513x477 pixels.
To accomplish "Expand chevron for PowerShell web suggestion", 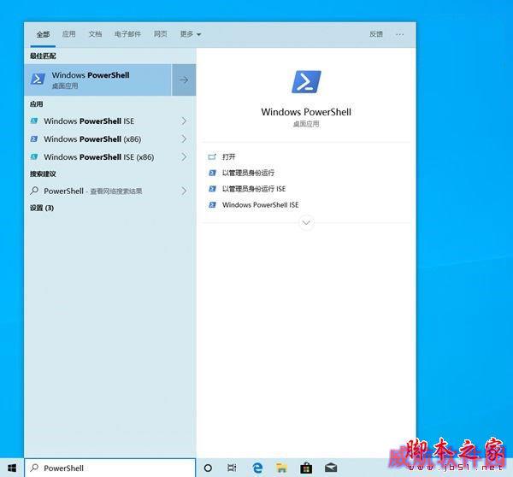I will point(184,191).
